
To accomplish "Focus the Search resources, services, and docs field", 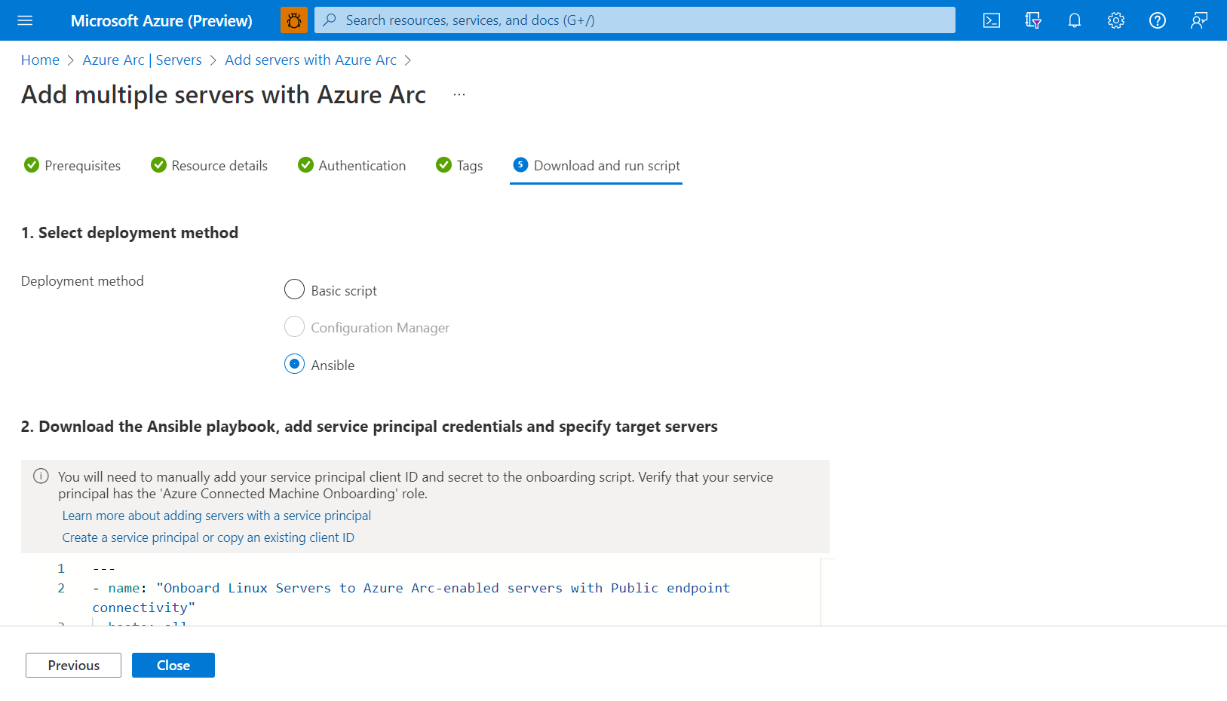I will coord(634,20).
